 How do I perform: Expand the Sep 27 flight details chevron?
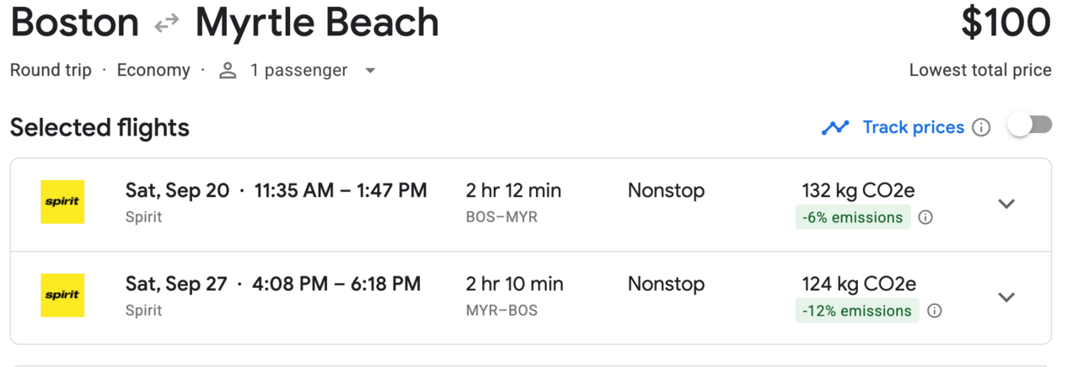click(x=1006, y=297)
